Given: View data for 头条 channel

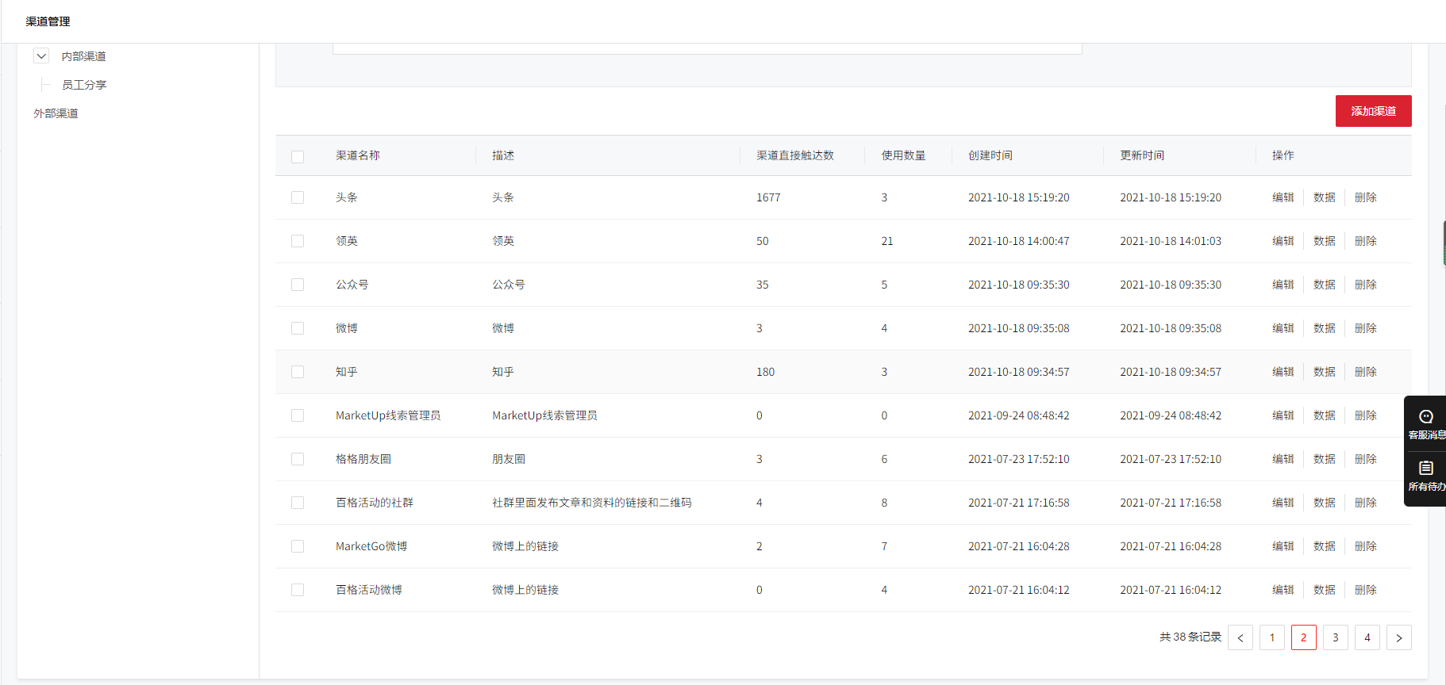Looking at the screenshot, I should (1325, 197).
